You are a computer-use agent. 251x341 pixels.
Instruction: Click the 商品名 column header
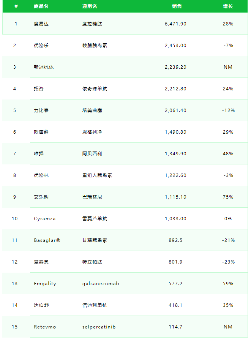point(41,6)
